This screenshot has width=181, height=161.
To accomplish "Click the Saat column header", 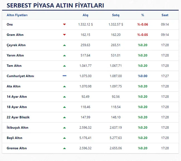I will (165, 15).
